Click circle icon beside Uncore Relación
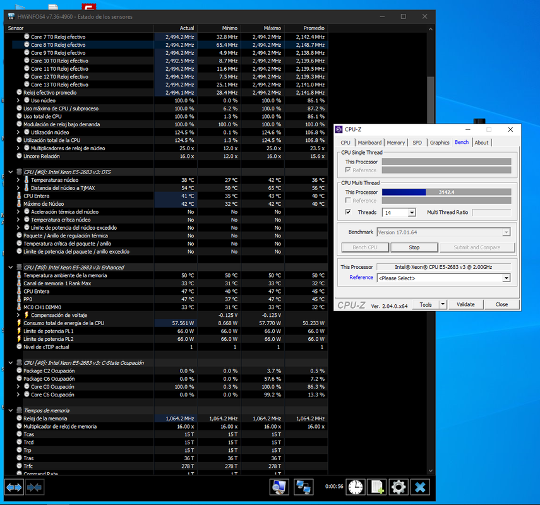The width and height of the screenshot is (540, 505). pyautogui.click(x=20, y=156)
